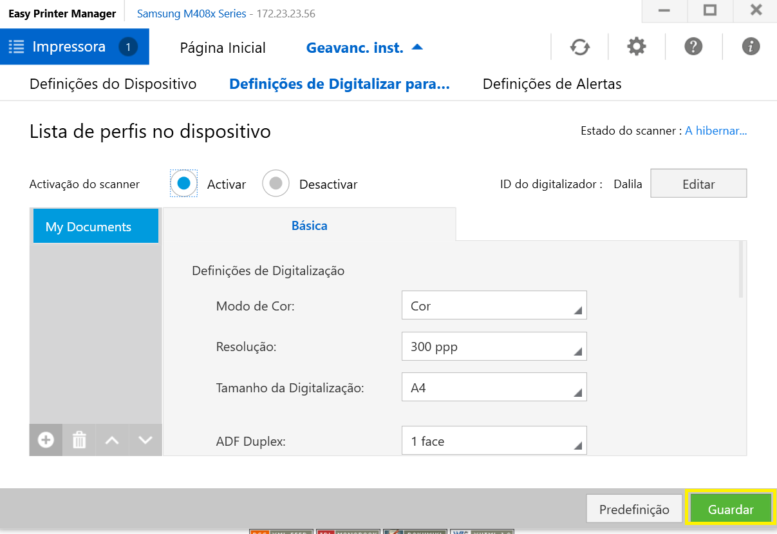Open the Modo de Cor dropdown
This screenshot has height=534, width=777.
pos(494,305)
